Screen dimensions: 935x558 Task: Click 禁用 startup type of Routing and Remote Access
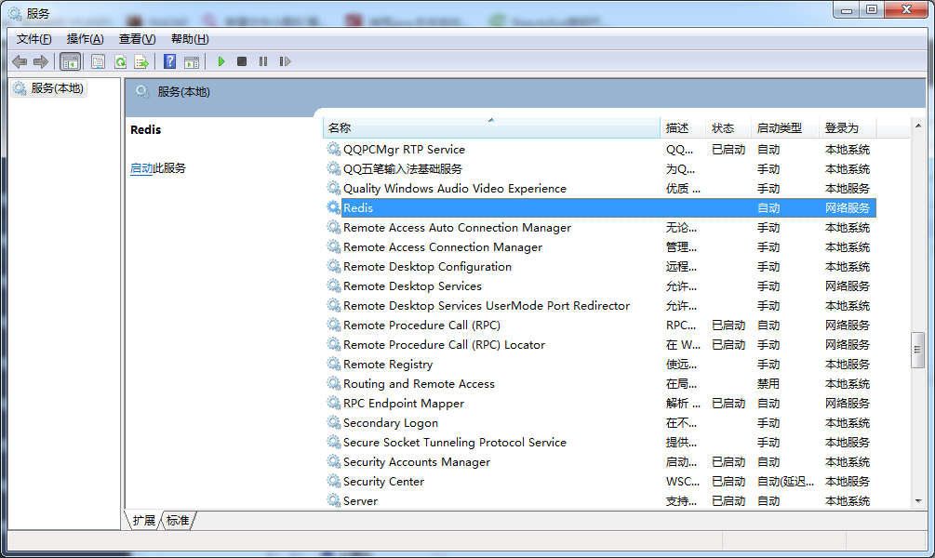(768, 384)
